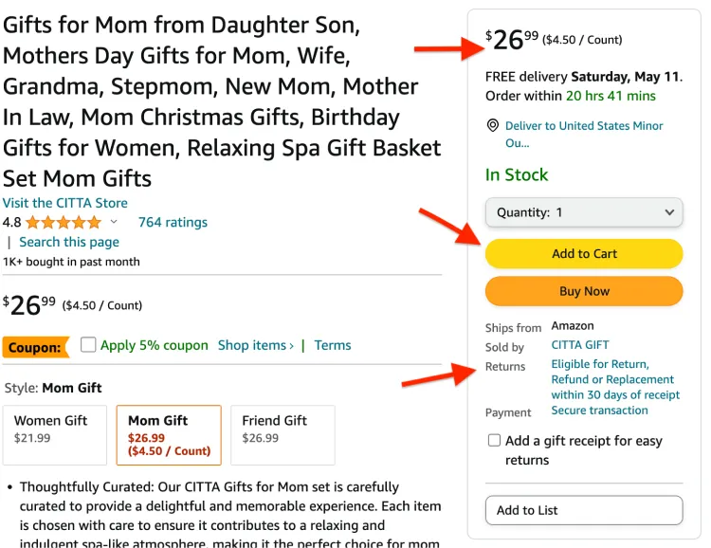Viewport: 711px width, 548px height.
Task: Visit the CITTA Store link
Action: click(65, 203)
